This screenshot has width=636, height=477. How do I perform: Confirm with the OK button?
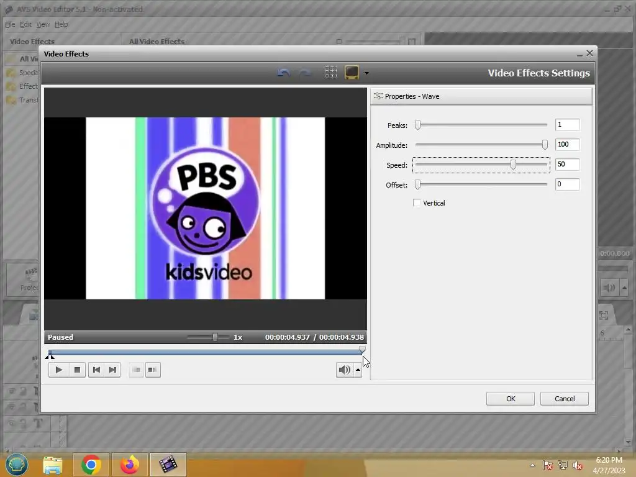511,399
